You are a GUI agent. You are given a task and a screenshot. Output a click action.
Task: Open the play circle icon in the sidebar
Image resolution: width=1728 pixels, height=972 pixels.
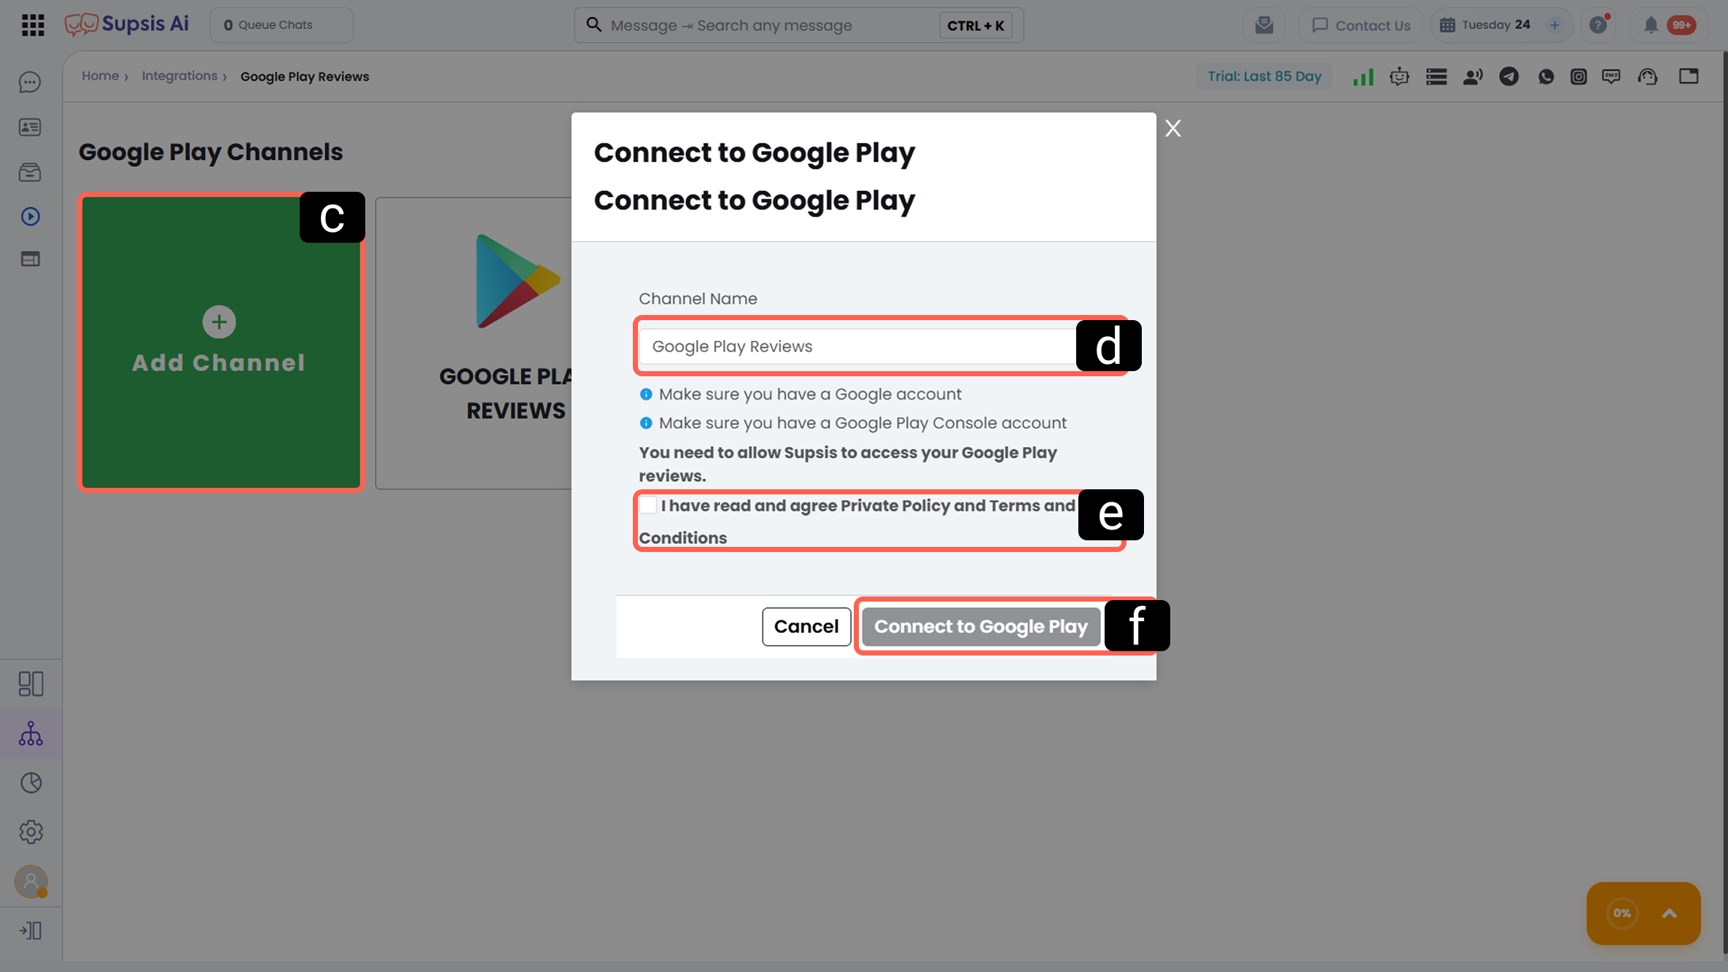click(30, 217)
